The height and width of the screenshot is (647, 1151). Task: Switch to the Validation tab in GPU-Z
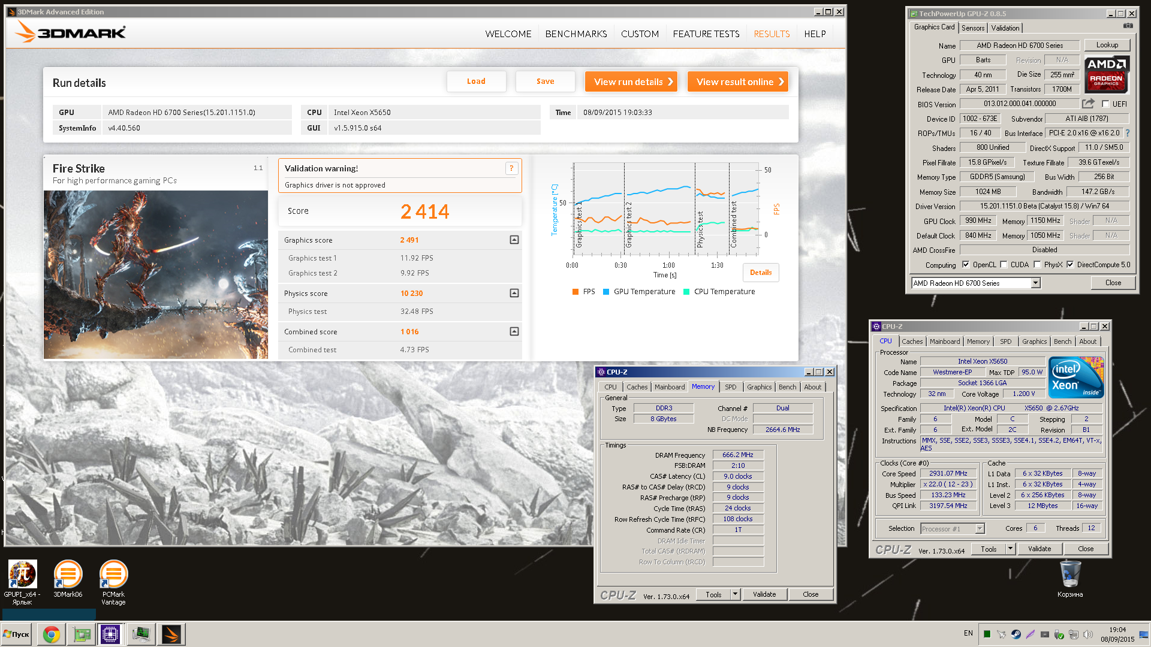tap(1005, 28)
